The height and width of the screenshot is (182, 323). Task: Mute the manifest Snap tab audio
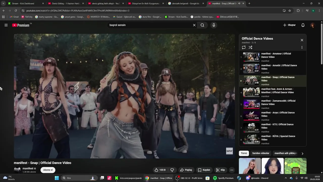pyautogui.click(x=239, y=4)
